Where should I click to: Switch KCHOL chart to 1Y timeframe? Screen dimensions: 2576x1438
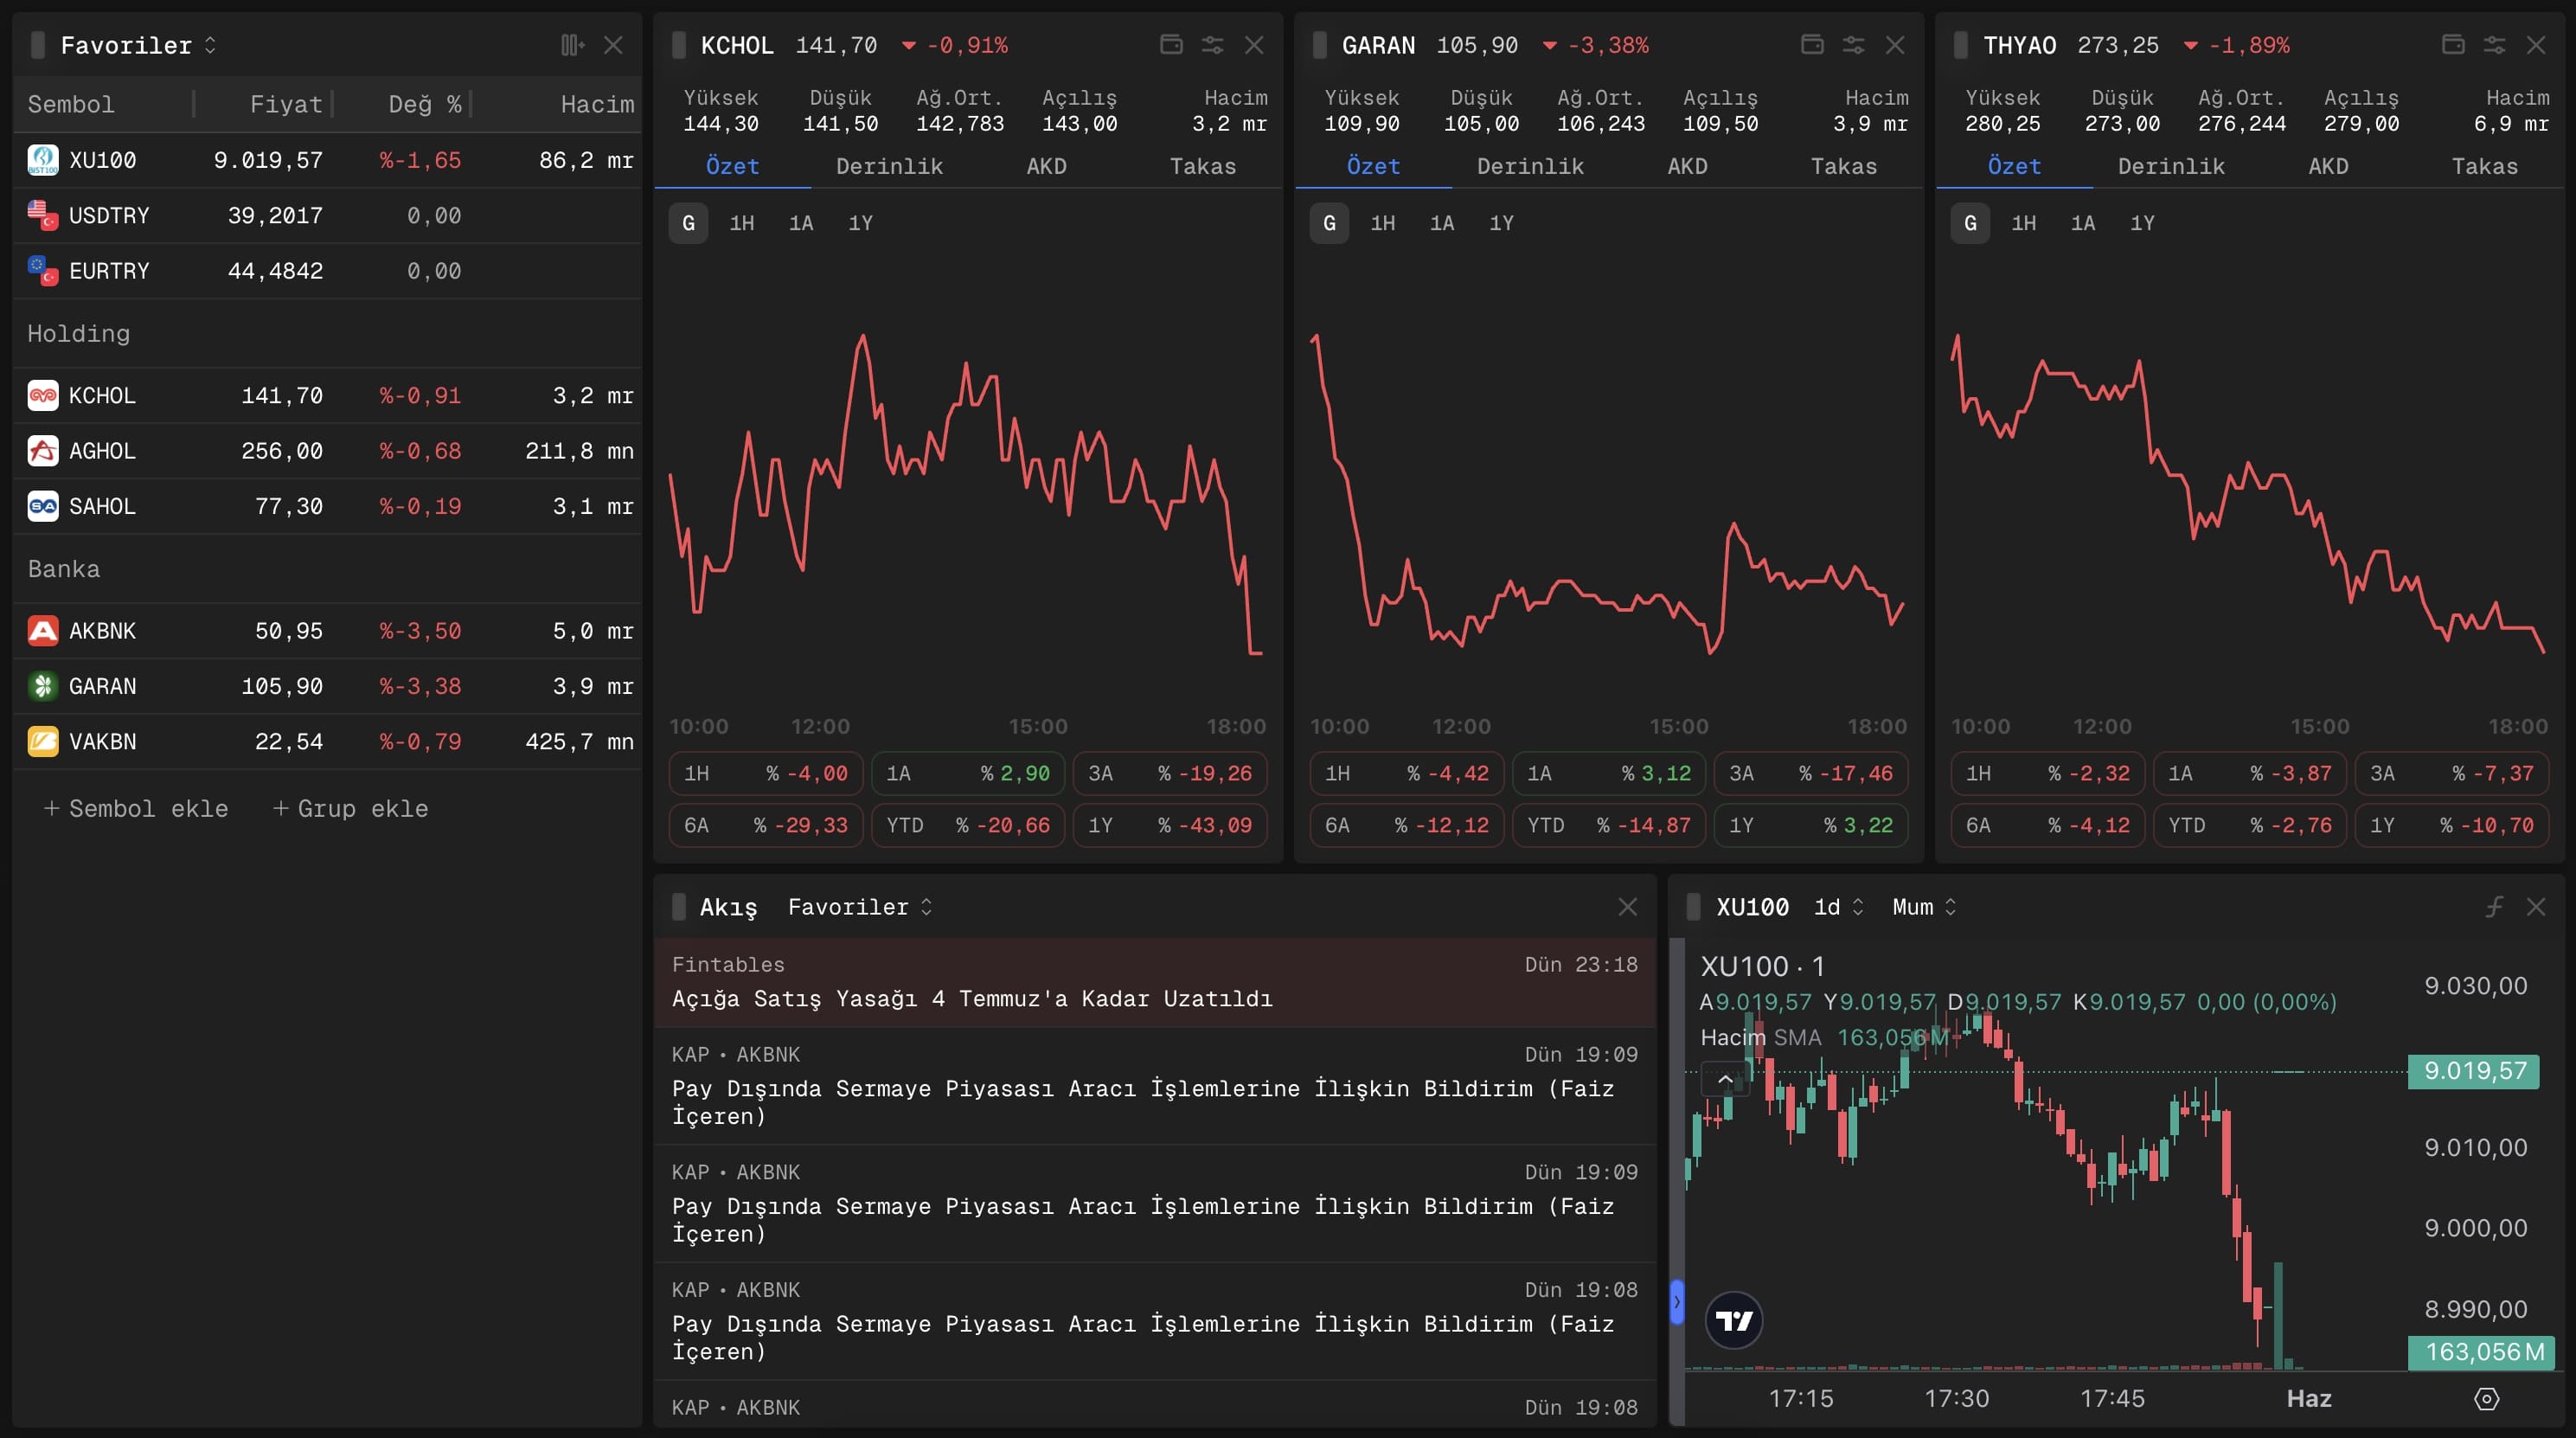click(x=860, y=223)
